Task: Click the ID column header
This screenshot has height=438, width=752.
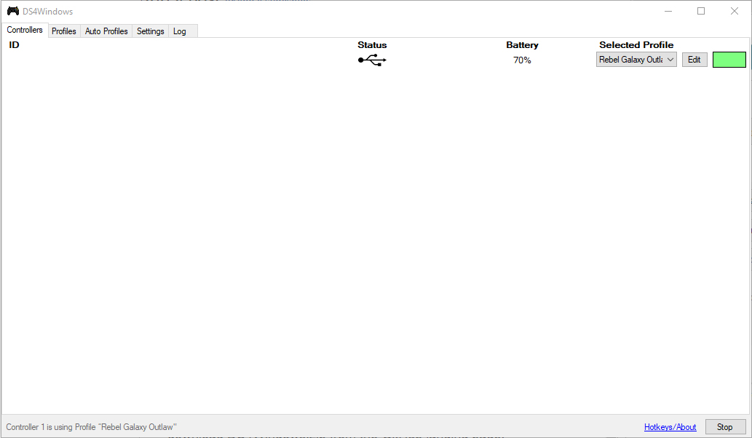Action: click(x=14, y=45)
